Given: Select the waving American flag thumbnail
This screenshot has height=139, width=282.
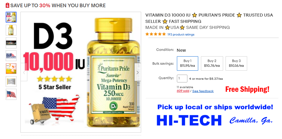Looking at the screenshot, I should [11, 94].
